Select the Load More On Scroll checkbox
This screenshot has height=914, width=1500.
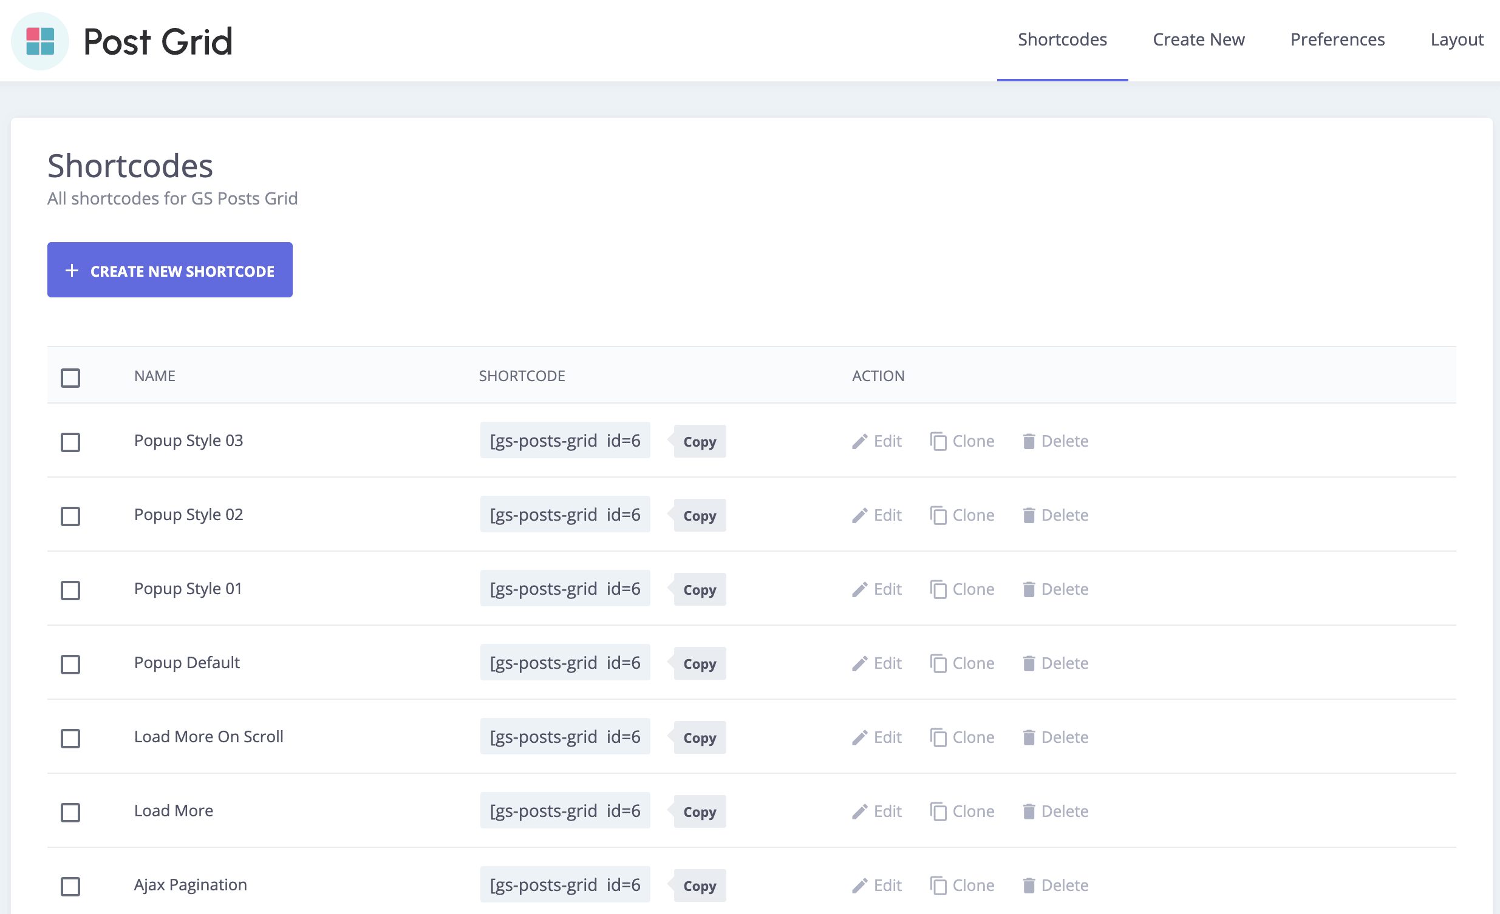click(70, 739)
